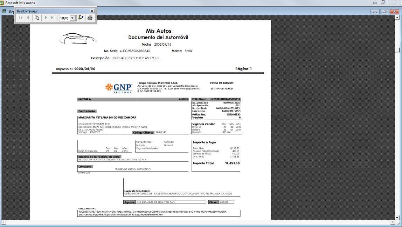This screenshot has width=402, height=227.
Task: Click the Print Preview toolbar title
Action: tap(27, 11)
